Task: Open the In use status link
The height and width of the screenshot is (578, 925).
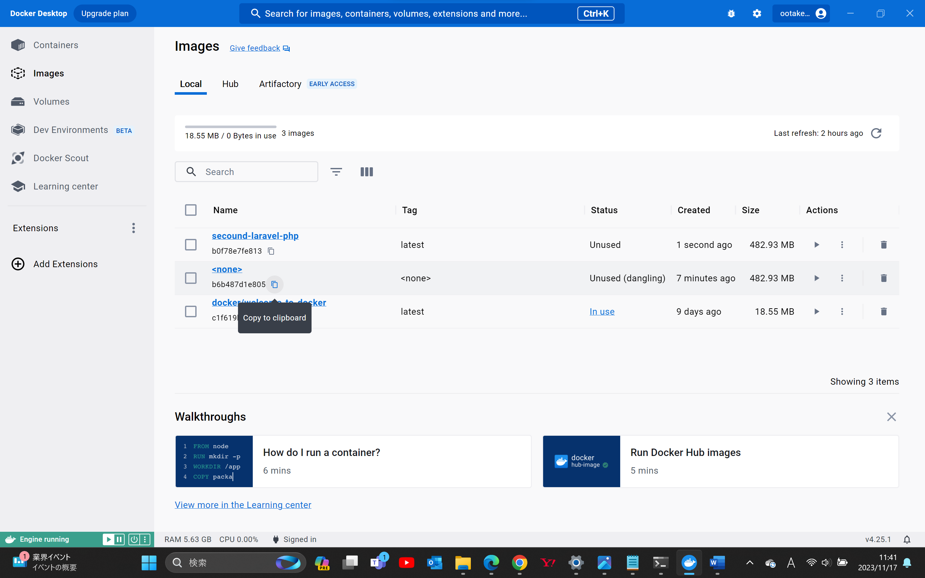Action: click(x=602, y=311)
